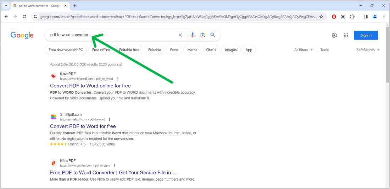This screenshot has height=189, width=390.
Task: Switch to the Images filter chip
Action: point(230,50)
